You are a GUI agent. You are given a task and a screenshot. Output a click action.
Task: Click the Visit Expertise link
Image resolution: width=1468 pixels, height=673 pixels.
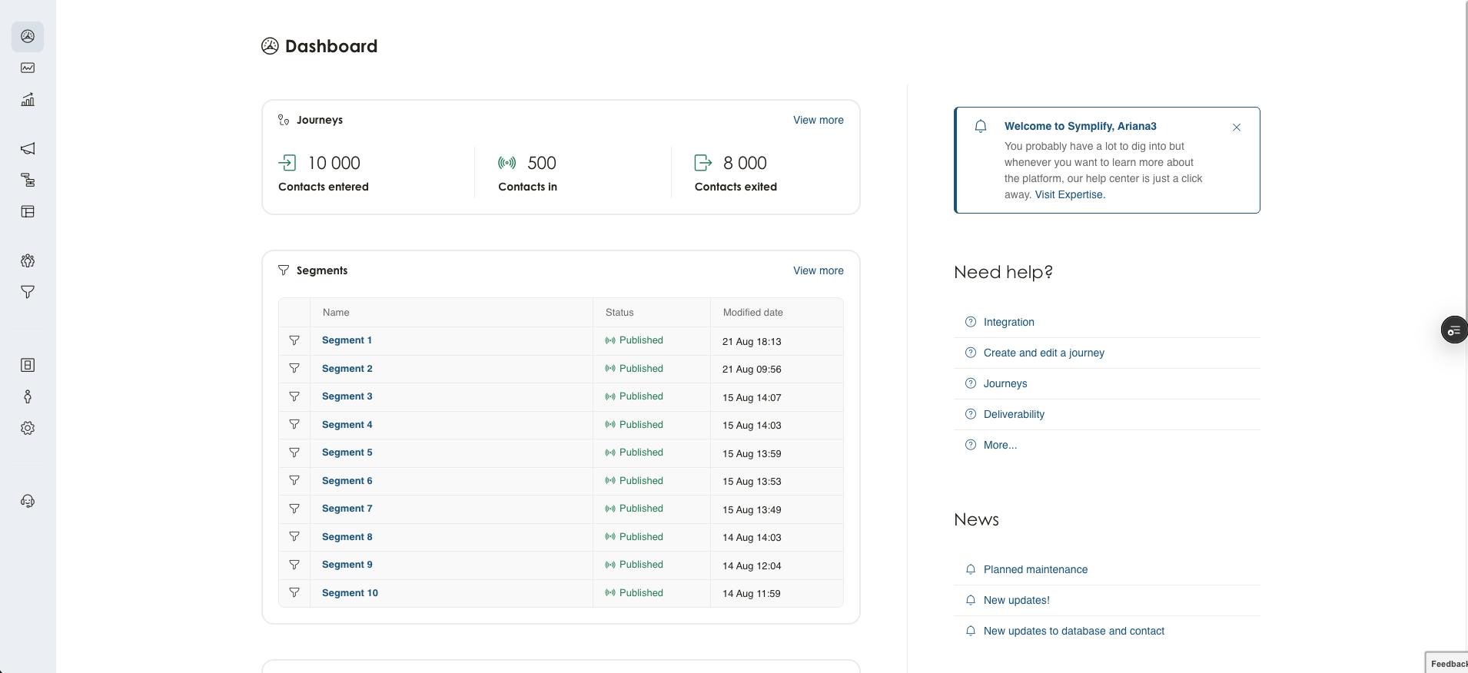[x=1069, y=194]
